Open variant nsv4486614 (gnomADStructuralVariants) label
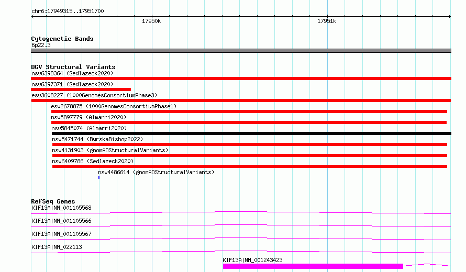466x272 pixels. 156,172
